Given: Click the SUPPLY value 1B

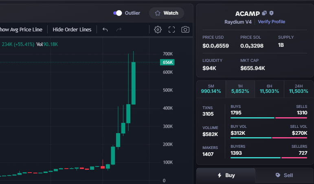Looking at the screenshot, I should click(x=281, y=45).
